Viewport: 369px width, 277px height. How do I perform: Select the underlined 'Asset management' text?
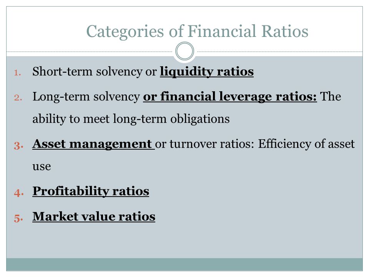93,144
